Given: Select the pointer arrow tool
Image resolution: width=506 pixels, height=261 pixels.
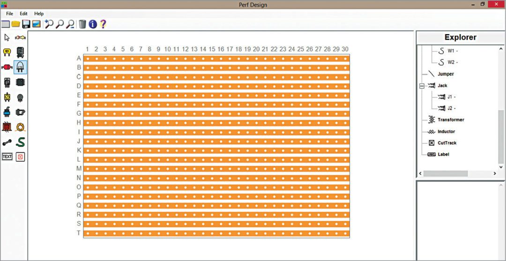Looking at the screenshot, I should tap(7, 37).
